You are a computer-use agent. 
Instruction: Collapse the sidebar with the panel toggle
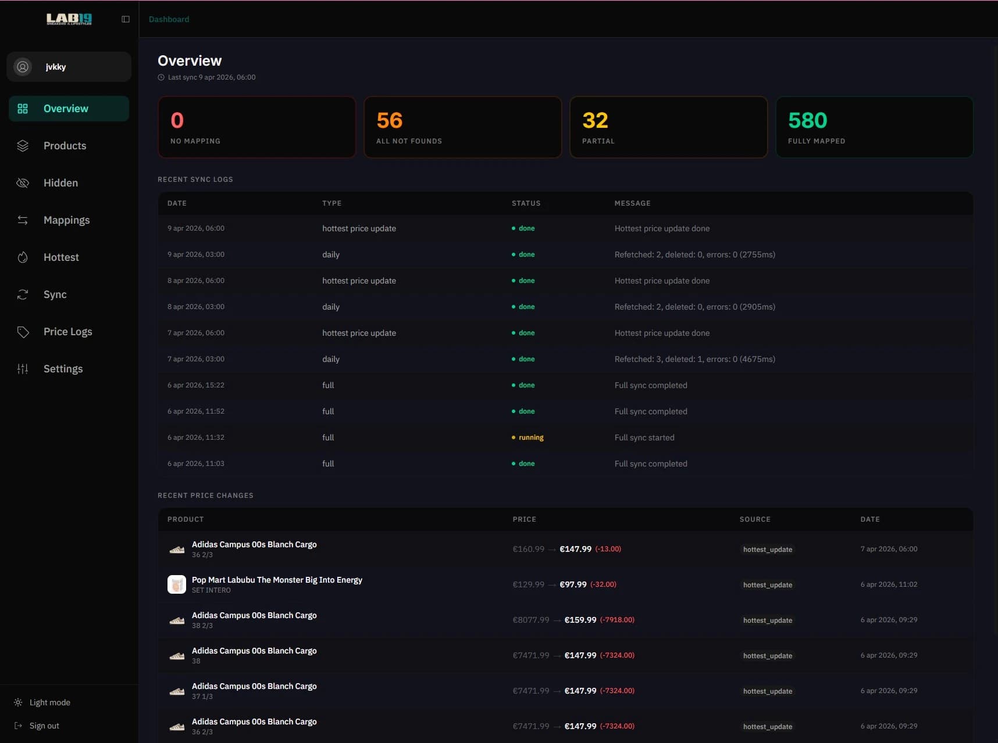tap(126, 19)
